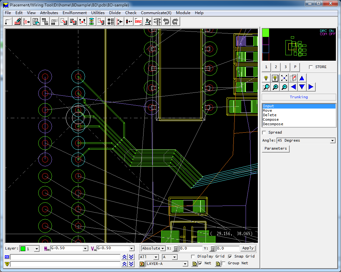Tick the Spread checkbox
The image size is (341, 272).
(264, 133)
